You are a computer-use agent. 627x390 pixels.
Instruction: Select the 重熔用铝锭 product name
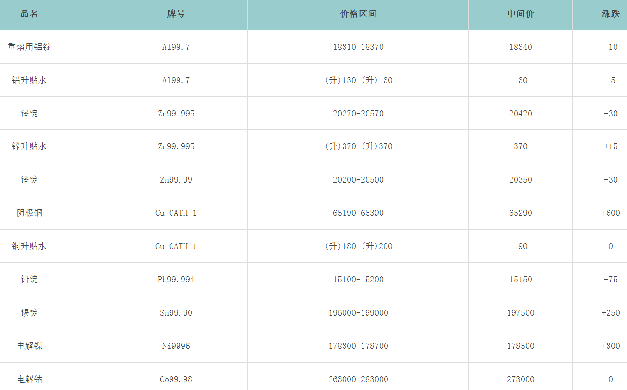[30, 47]
